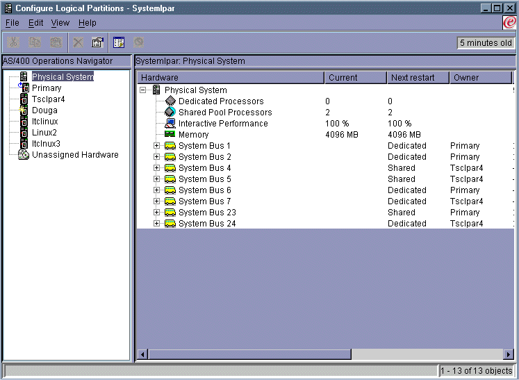The width and height of the screenshot is (519, 380).
Task: Click the Cut scissors toolbar icon
Action: [13, 42]
